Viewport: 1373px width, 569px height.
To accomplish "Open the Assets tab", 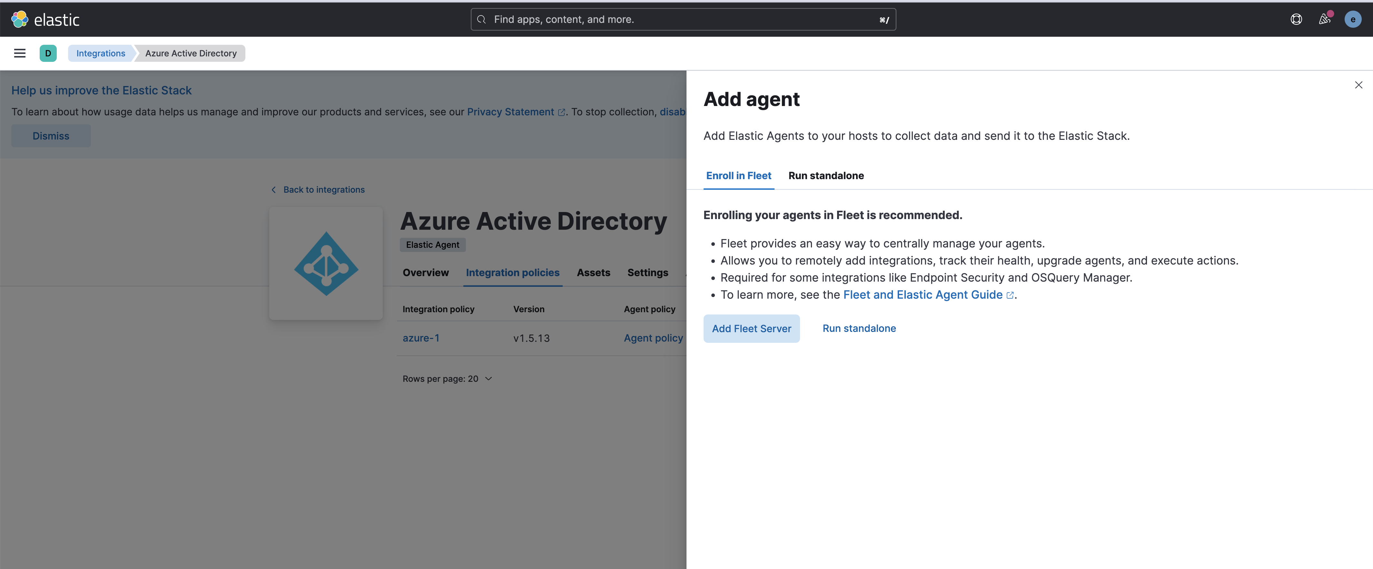I will [x=593, y=272].
